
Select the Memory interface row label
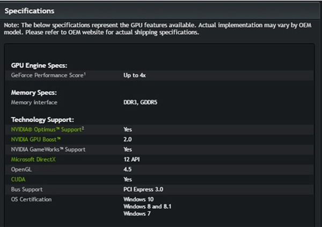[34, 102]
